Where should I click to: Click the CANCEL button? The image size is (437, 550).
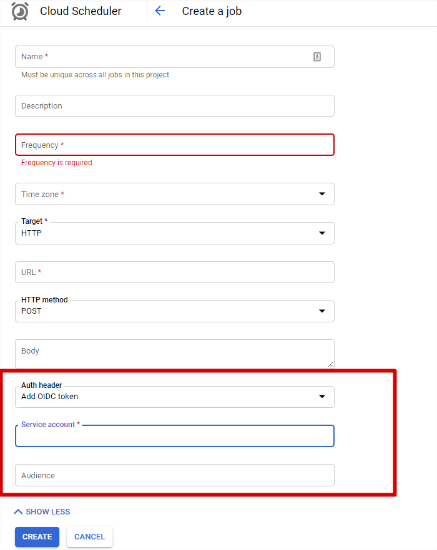89,537
